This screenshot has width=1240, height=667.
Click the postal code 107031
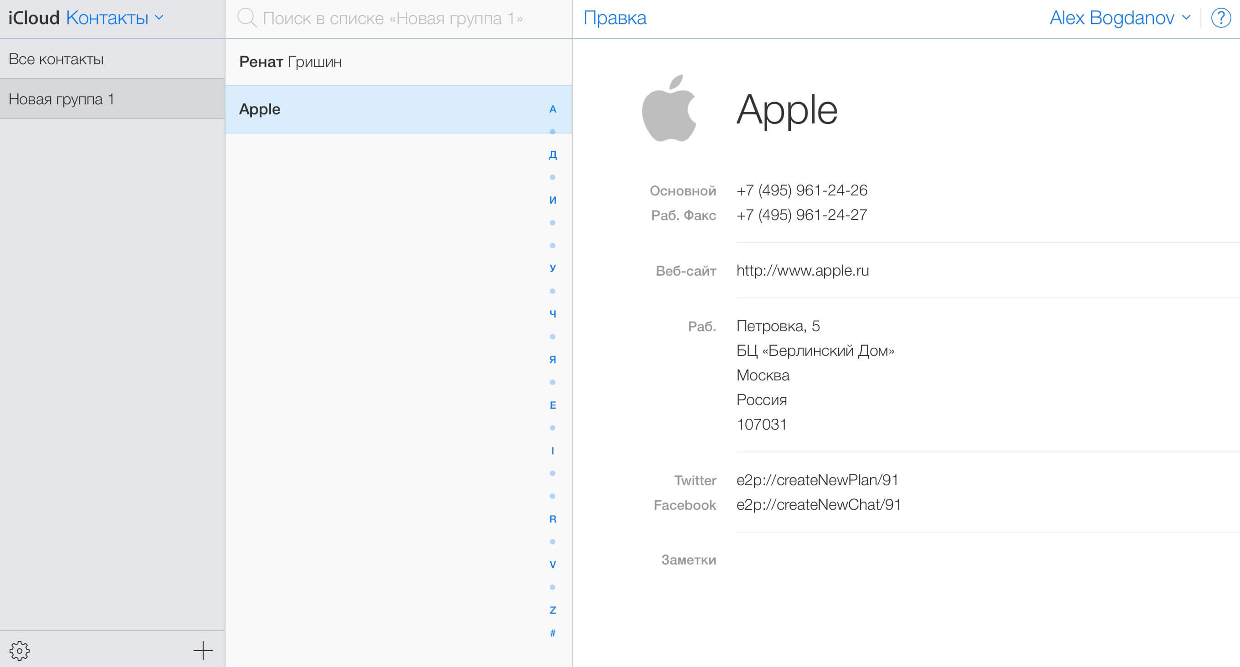click(x=761, y=424)
